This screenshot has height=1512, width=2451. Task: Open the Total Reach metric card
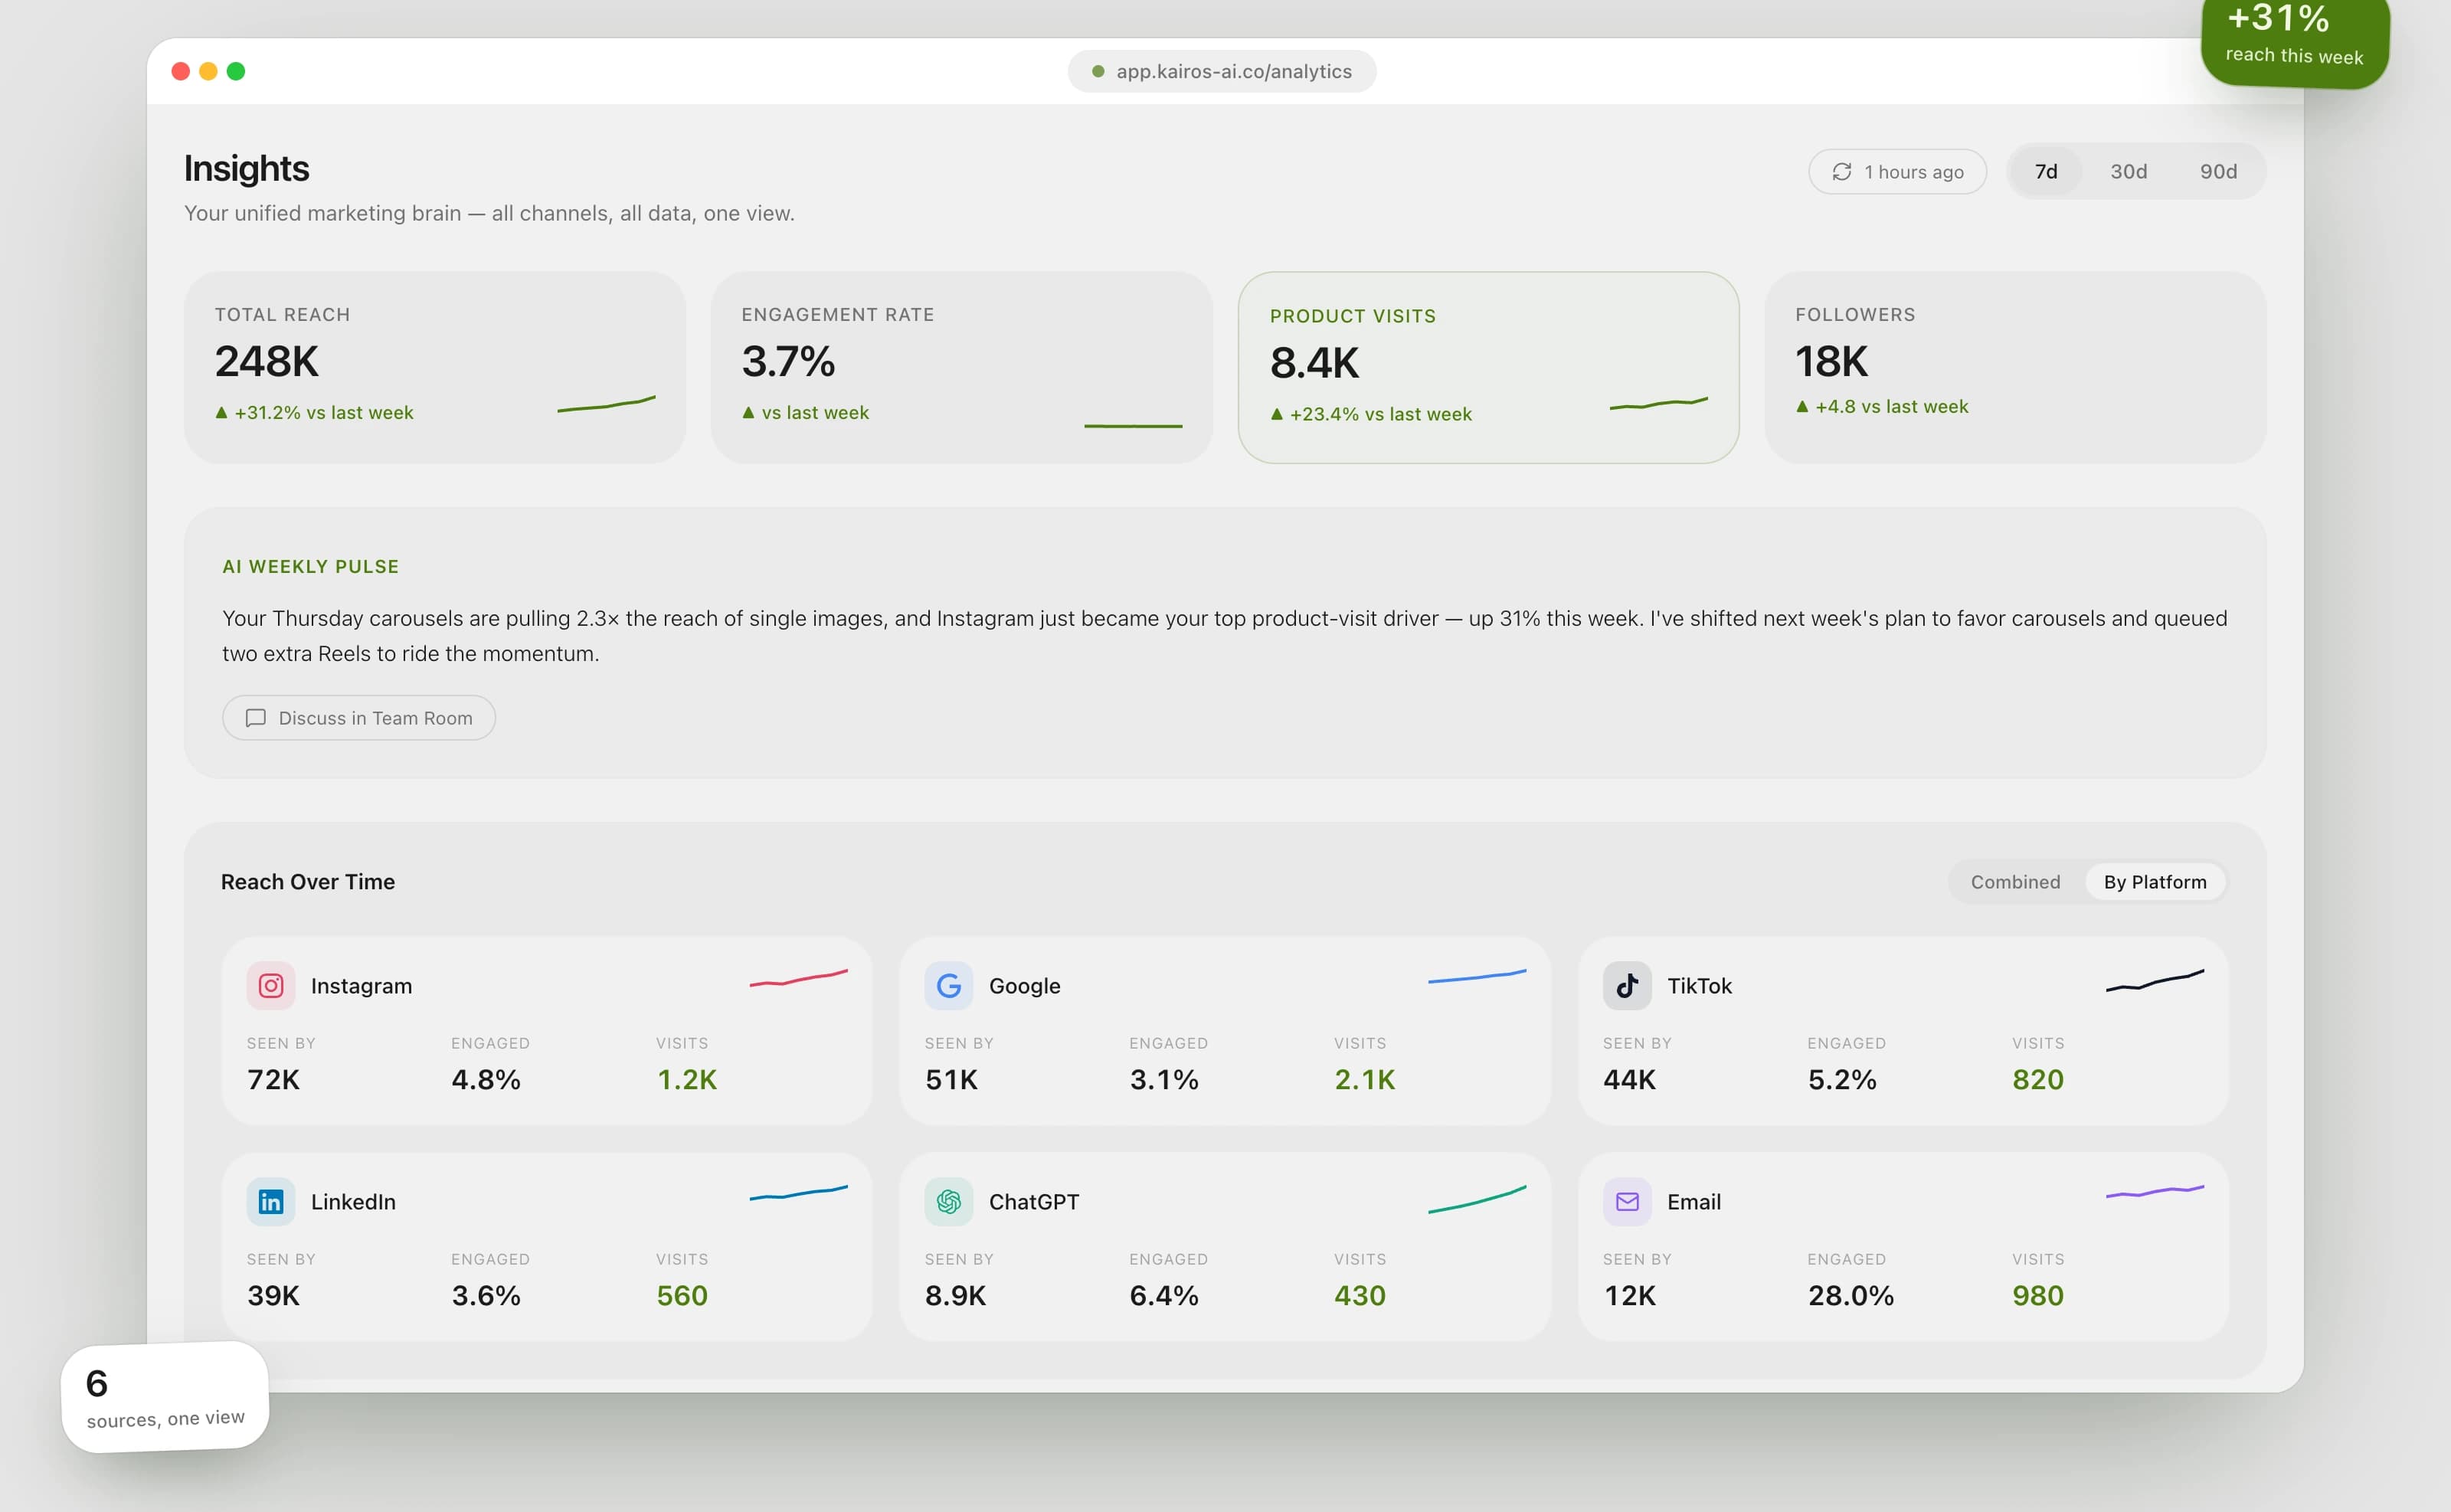[x=435, y=367]
